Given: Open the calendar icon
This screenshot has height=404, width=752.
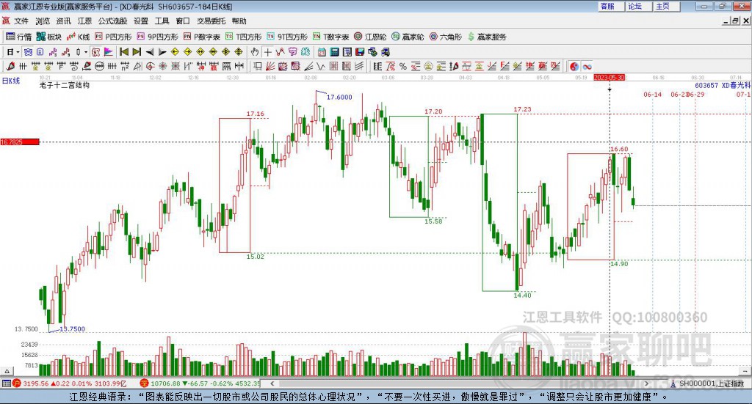Looking at the screenshot, I should [x=322, y=52].
